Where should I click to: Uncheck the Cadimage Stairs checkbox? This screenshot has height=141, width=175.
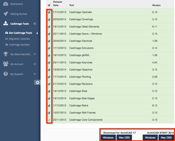point(49,106)
